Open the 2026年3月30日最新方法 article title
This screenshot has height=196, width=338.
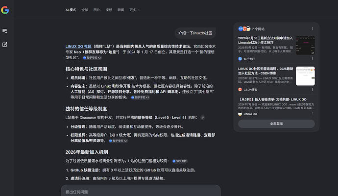coord(266,40)
